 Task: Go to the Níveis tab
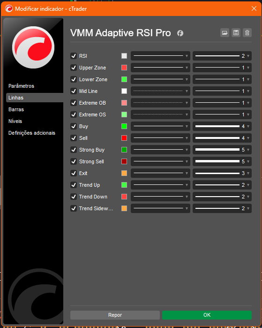click(15, 121)
